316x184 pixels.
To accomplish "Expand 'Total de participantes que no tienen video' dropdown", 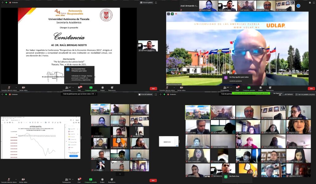I will pyautogui.click(x=80, y=94).
